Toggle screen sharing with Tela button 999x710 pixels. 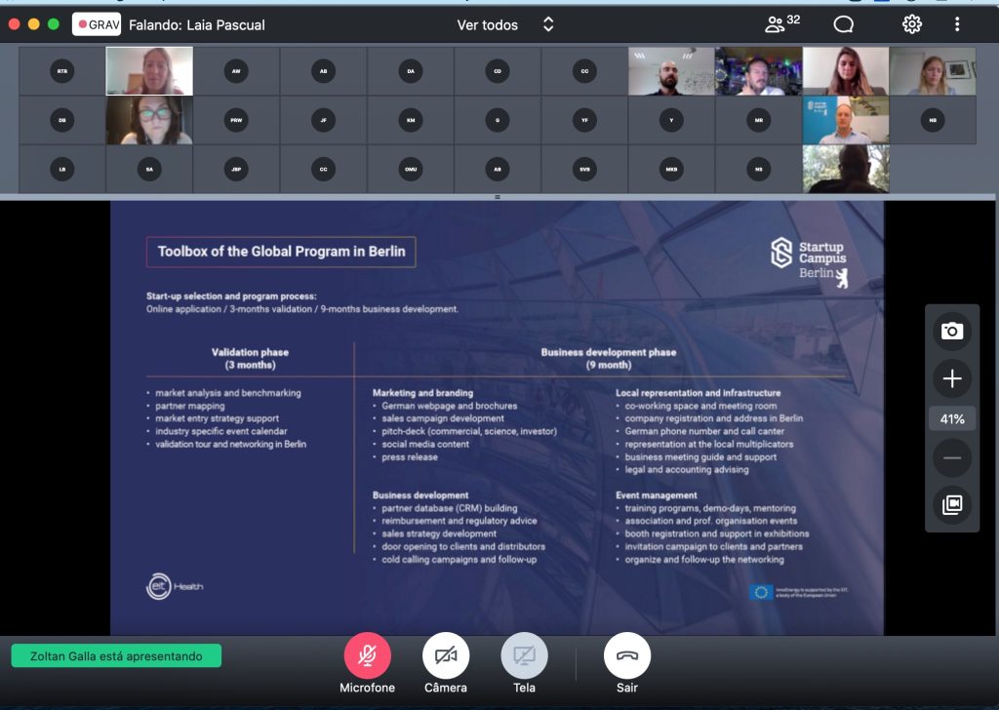[524, 655]
